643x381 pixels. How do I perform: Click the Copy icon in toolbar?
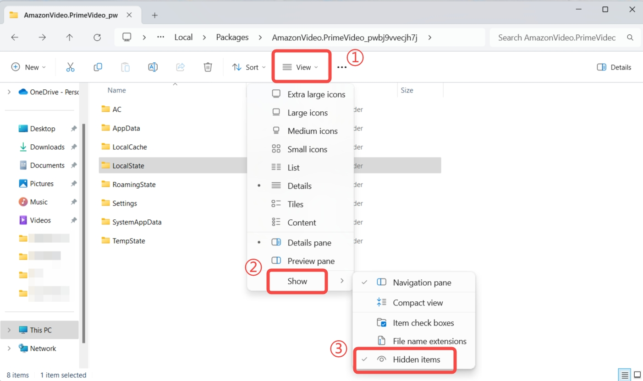click(x=98, y=67)
